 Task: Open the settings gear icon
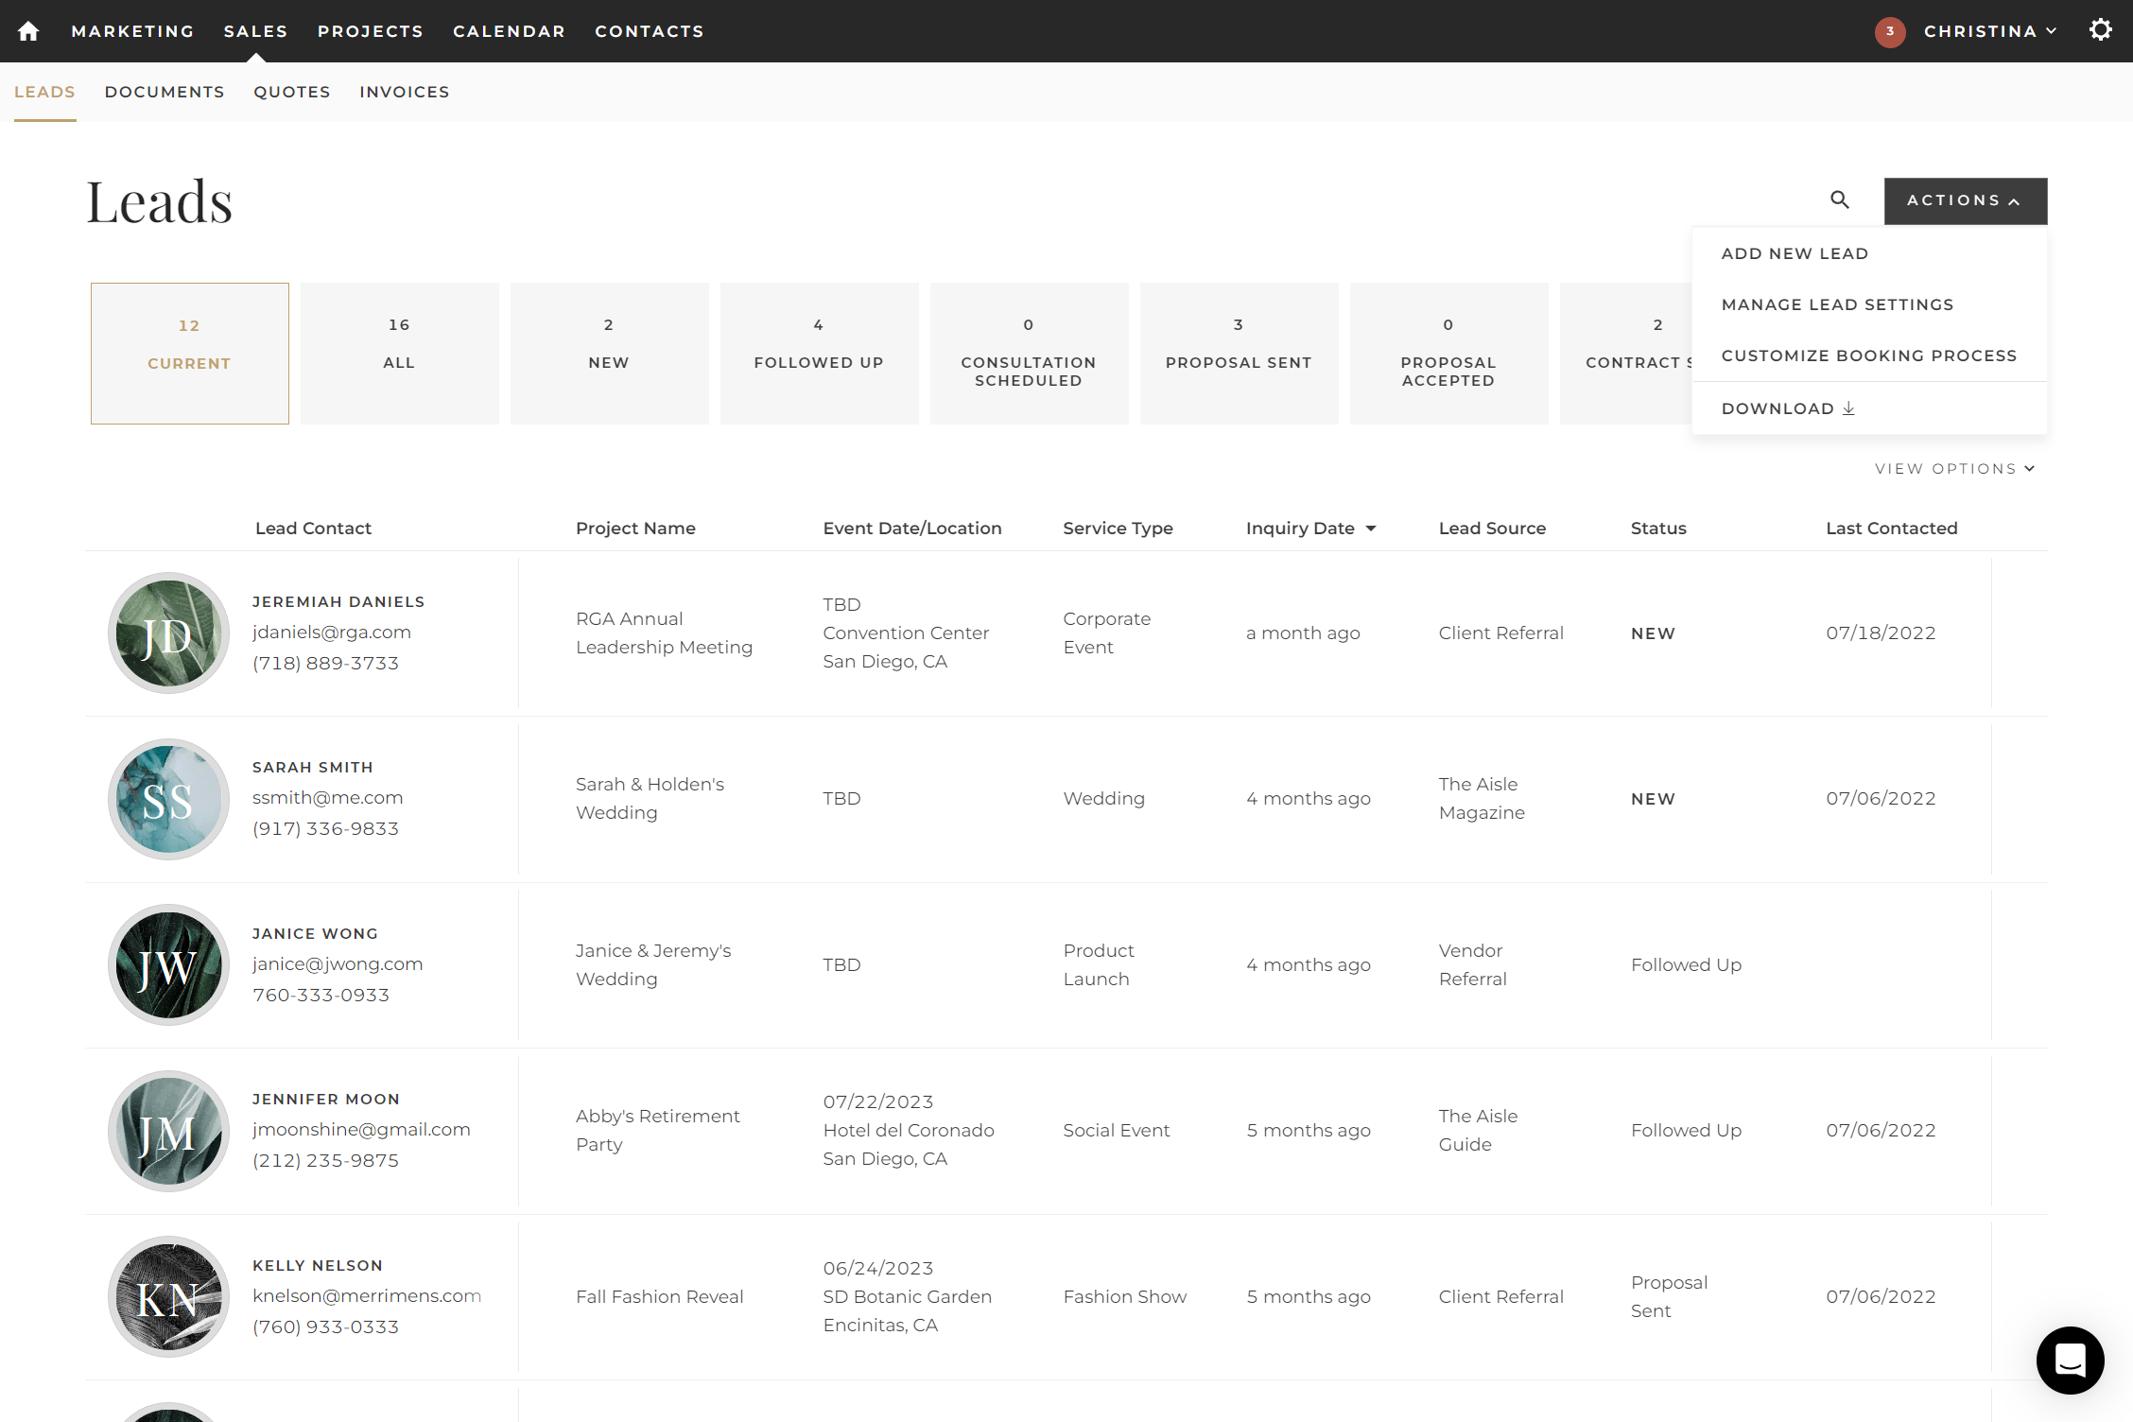pos(2100,29)
